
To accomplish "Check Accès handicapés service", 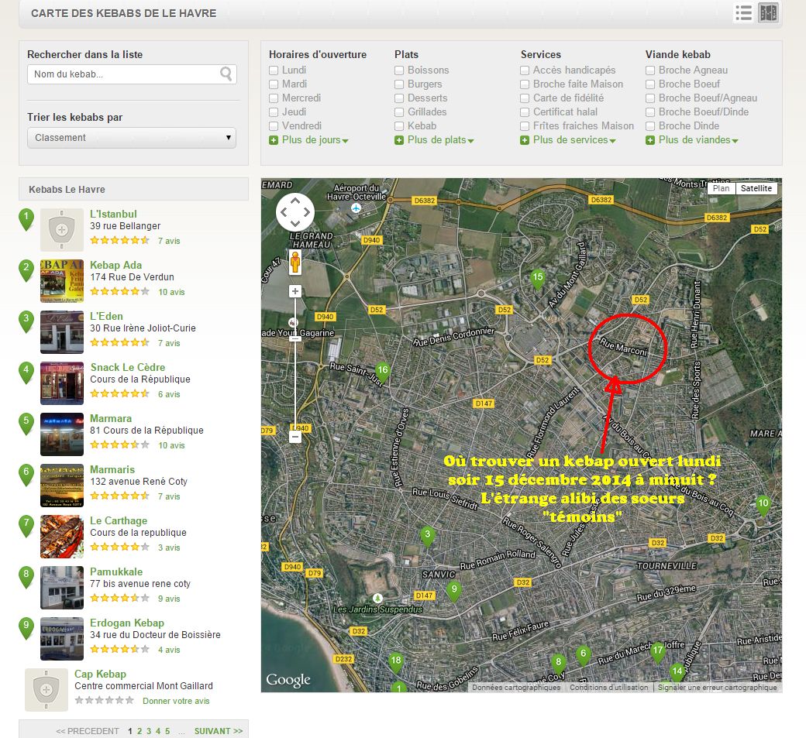I will [x=525, y=70].
